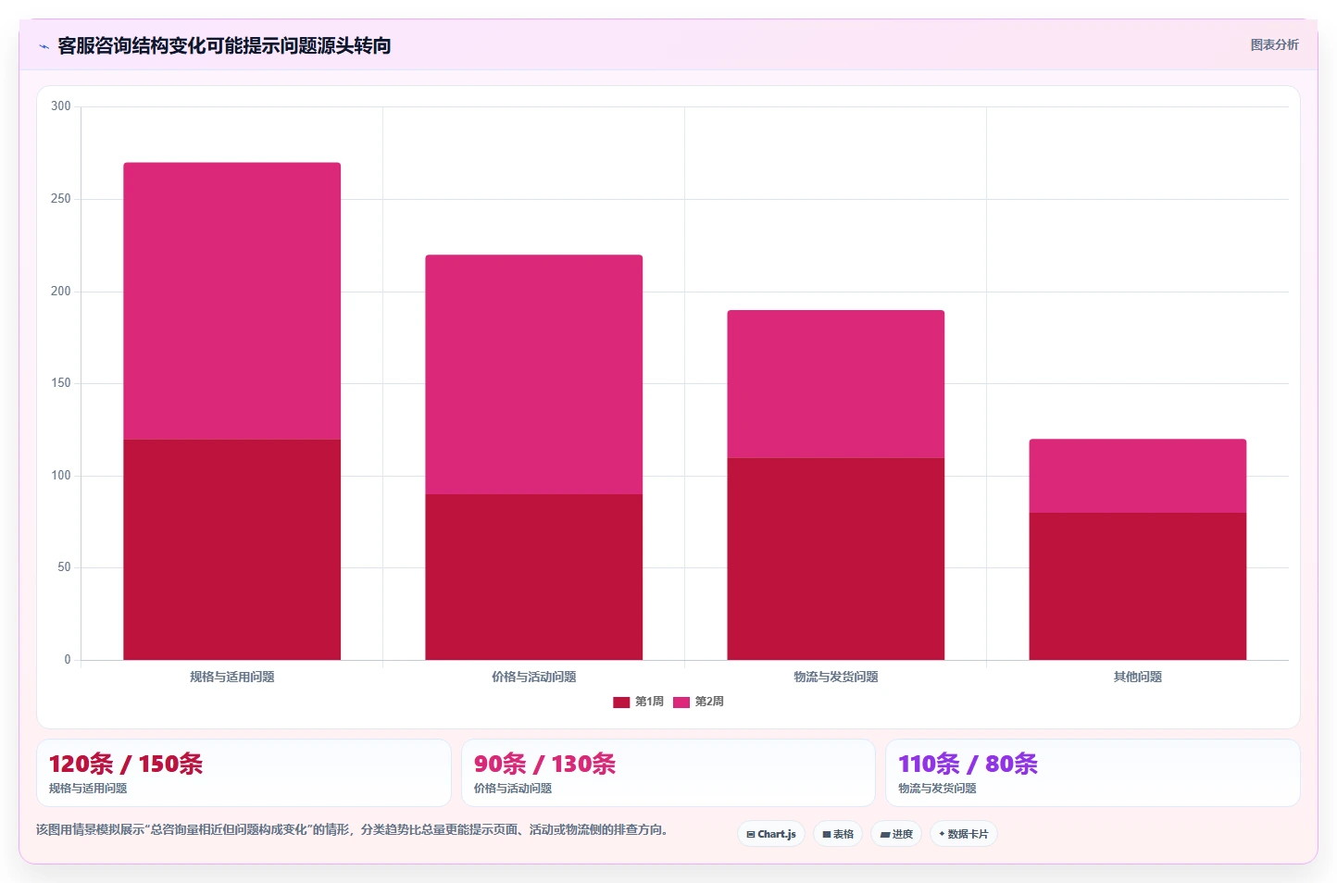
Task: Click the 第2周 bar segment for 物流与发货问题
Action: pos(836,384)
